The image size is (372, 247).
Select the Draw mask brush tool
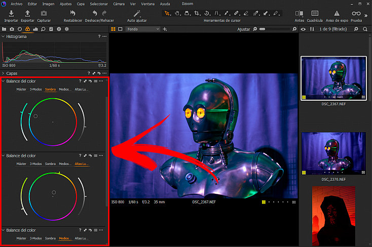(x=226, y=13)
